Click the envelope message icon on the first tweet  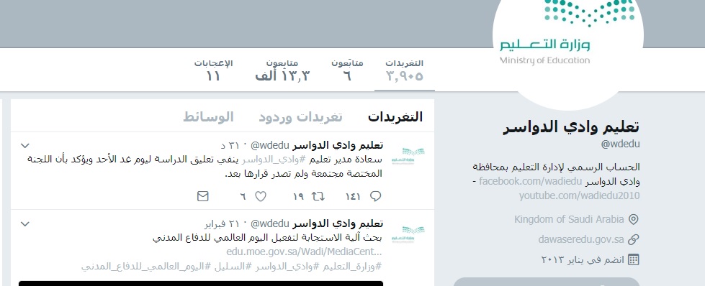point(203,196)
